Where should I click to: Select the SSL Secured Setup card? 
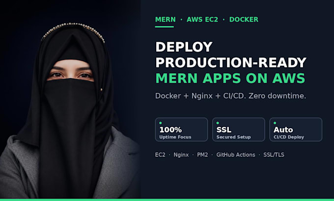click(x=239, y=129)
